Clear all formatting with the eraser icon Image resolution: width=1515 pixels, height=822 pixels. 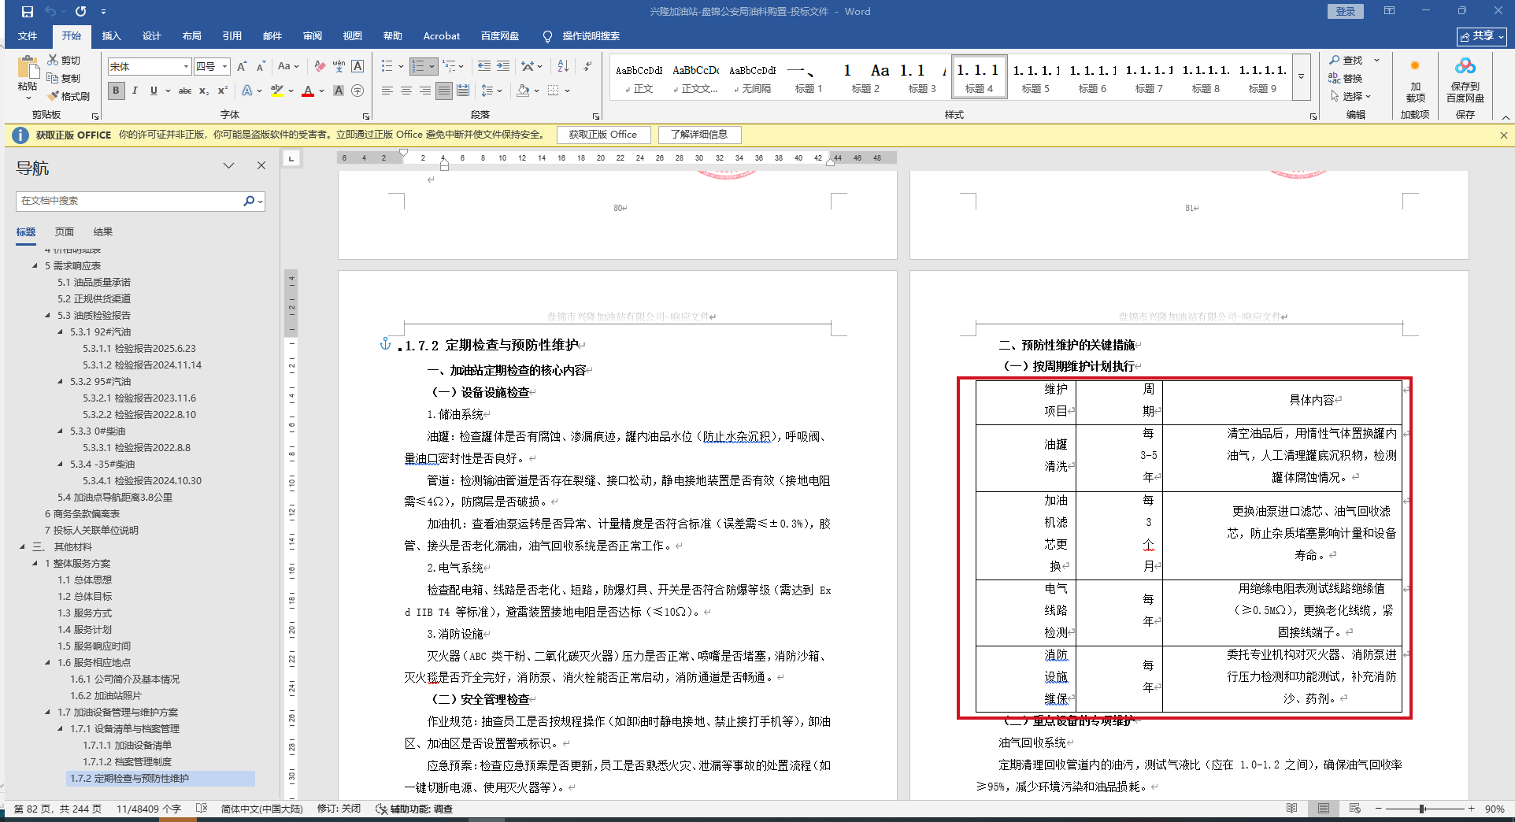320,66
